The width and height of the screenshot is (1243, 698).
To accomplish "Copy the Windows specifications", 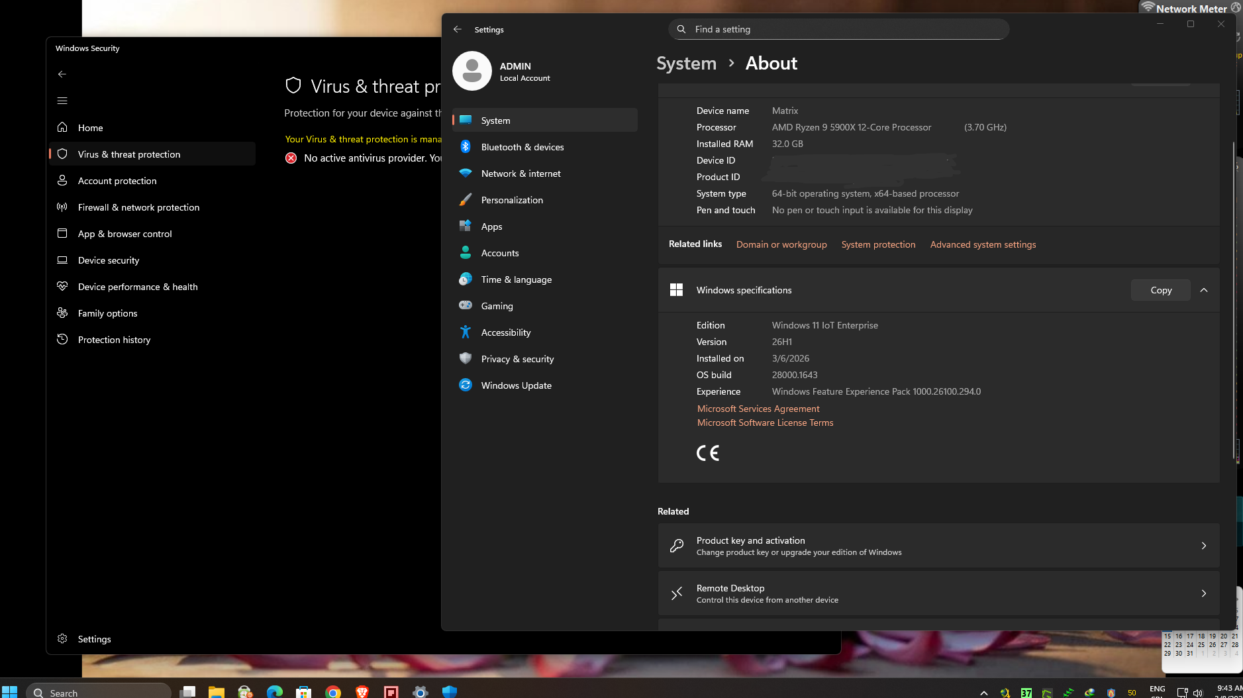I will (1161, 290).
